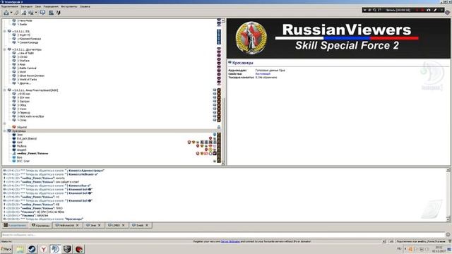Select the Красная Команда channel
The height and width of the screenshot is (254, 452).
[30, 39]
